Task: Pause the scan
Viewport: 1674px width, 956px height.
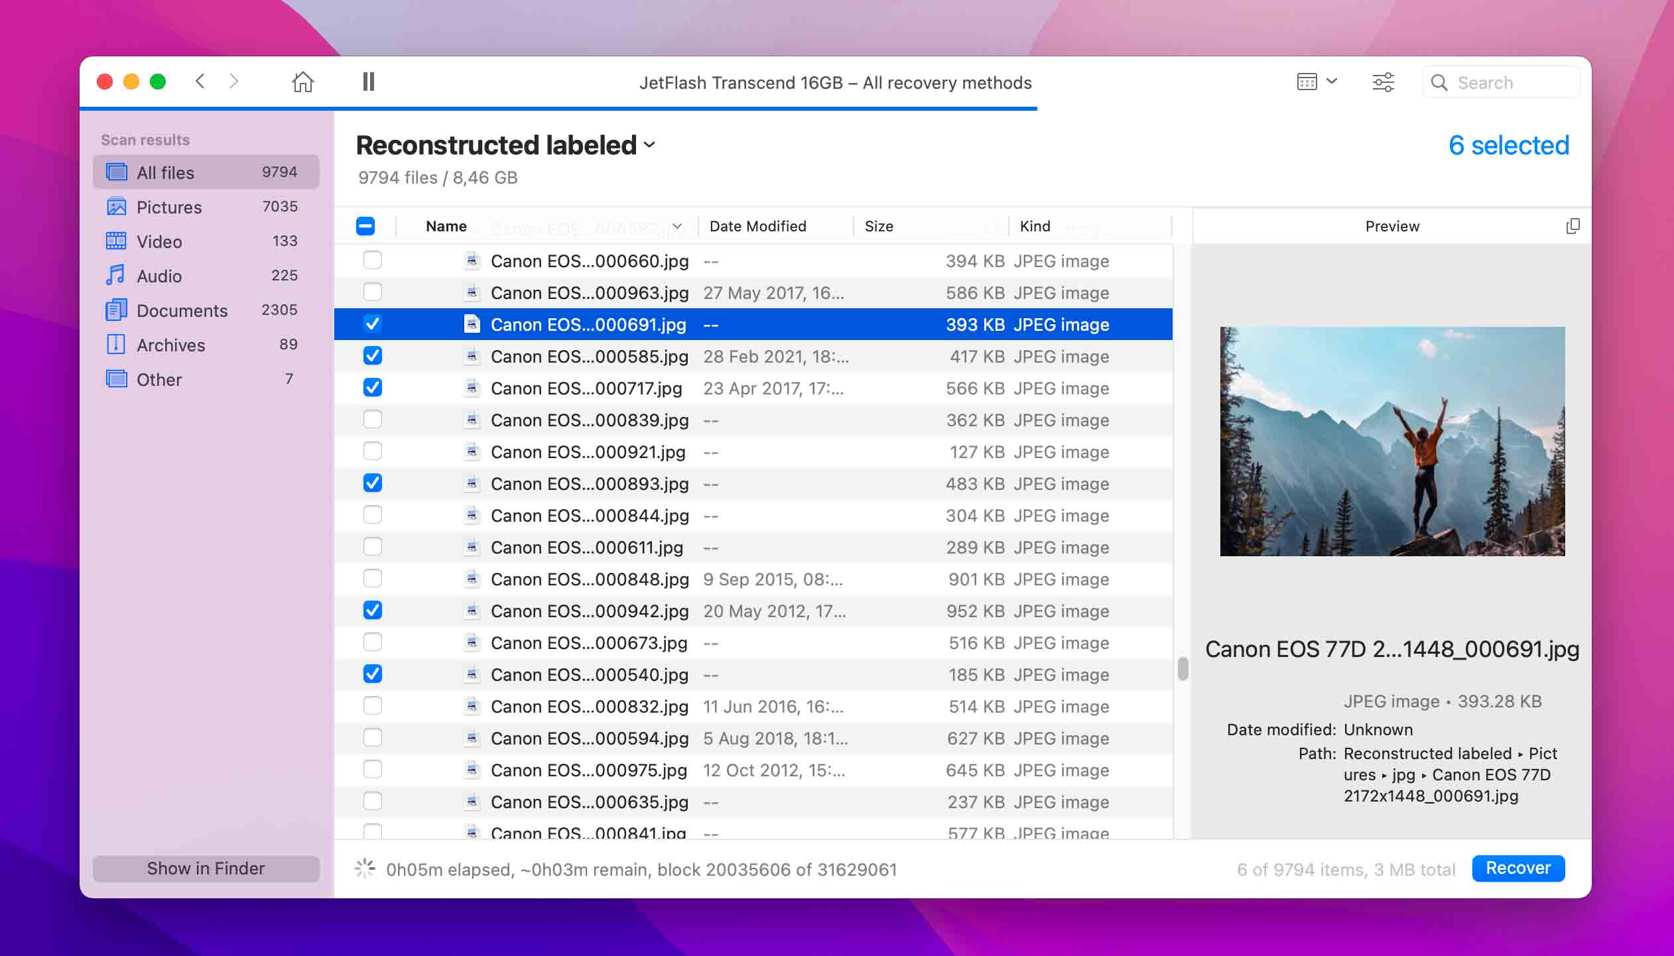Action: [369, 82]
